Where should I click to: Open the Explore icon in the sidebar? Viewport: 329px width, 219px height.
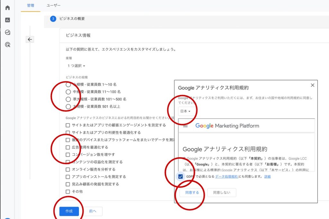[8, 32]
